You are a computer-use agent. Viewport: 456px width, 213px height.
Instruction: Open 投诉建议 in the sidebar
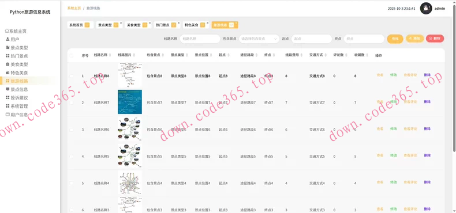coord(19,98)
